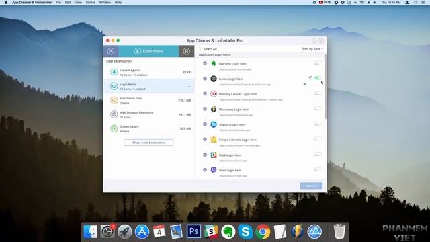Show info for Funter Login Item

205,79
